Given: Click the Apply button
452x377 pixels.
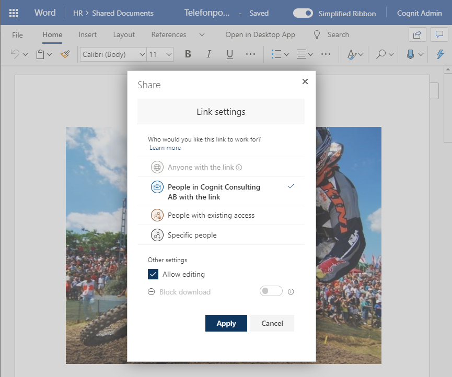Looking at the screenshot, I should point(226,323).
